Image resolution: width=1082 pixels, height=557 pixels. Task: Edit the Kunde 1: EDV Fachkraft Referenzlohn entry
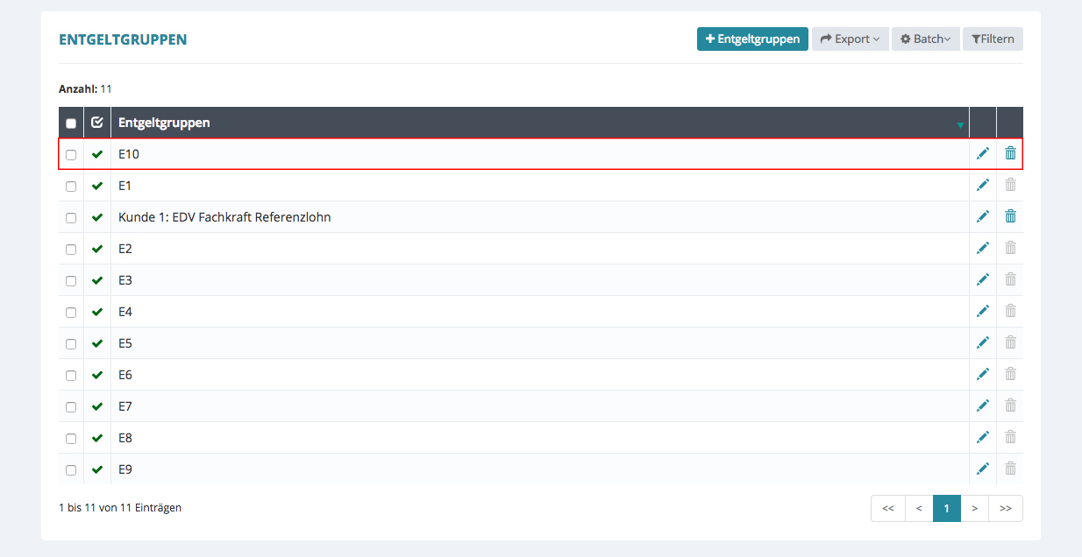point(983,216)
